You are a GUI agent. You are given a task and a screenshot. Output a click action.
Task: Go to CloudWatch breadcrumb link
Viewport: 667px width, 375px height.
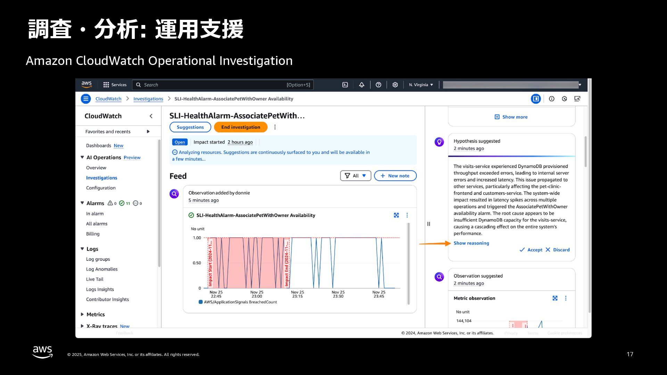108,99
